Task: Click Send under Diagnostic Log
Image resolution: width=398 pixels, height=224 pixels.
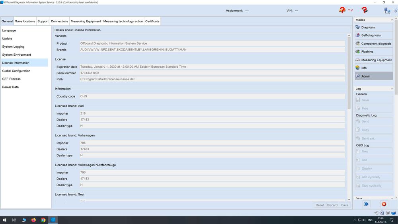Action: coord(374,121)
